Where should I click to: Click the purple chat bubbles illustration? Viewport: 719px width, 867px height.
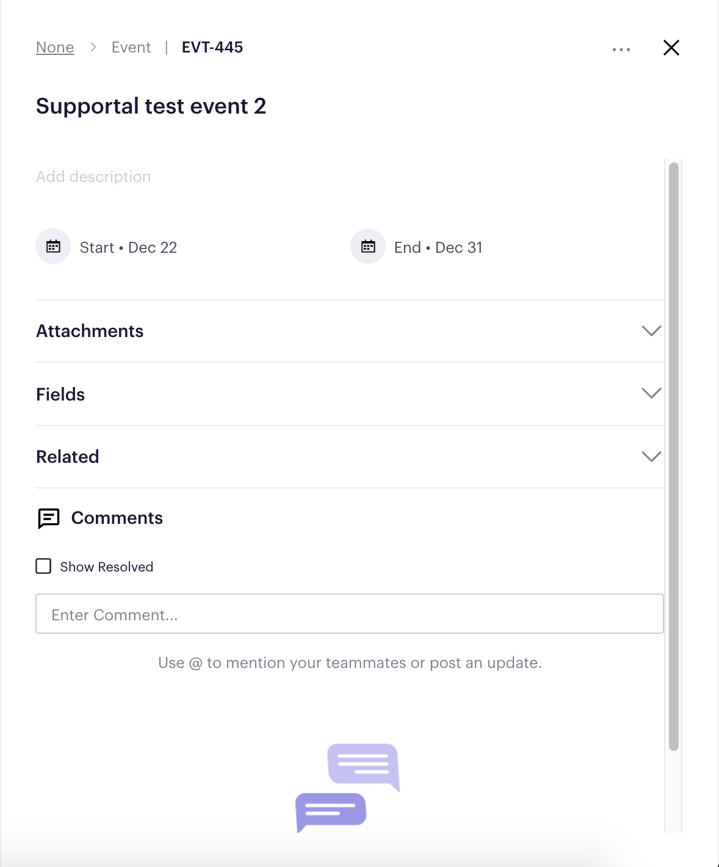pos(348,788)
